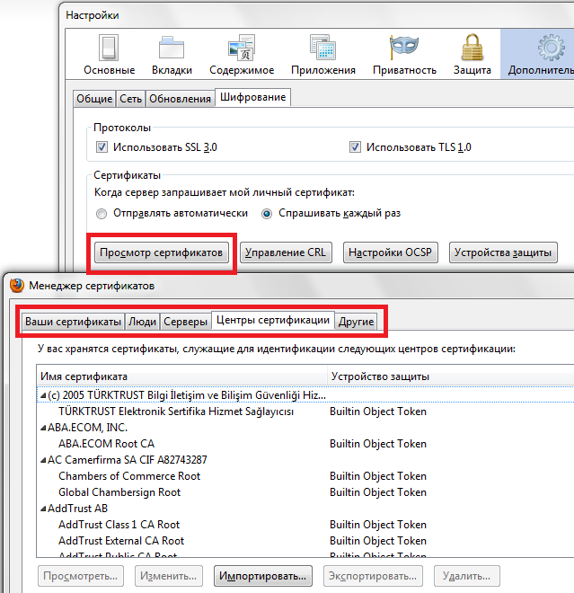This screenshot has height=593, width=574.
Task: Open the Ваши сертификаты tab
Action: pos(73,322)
